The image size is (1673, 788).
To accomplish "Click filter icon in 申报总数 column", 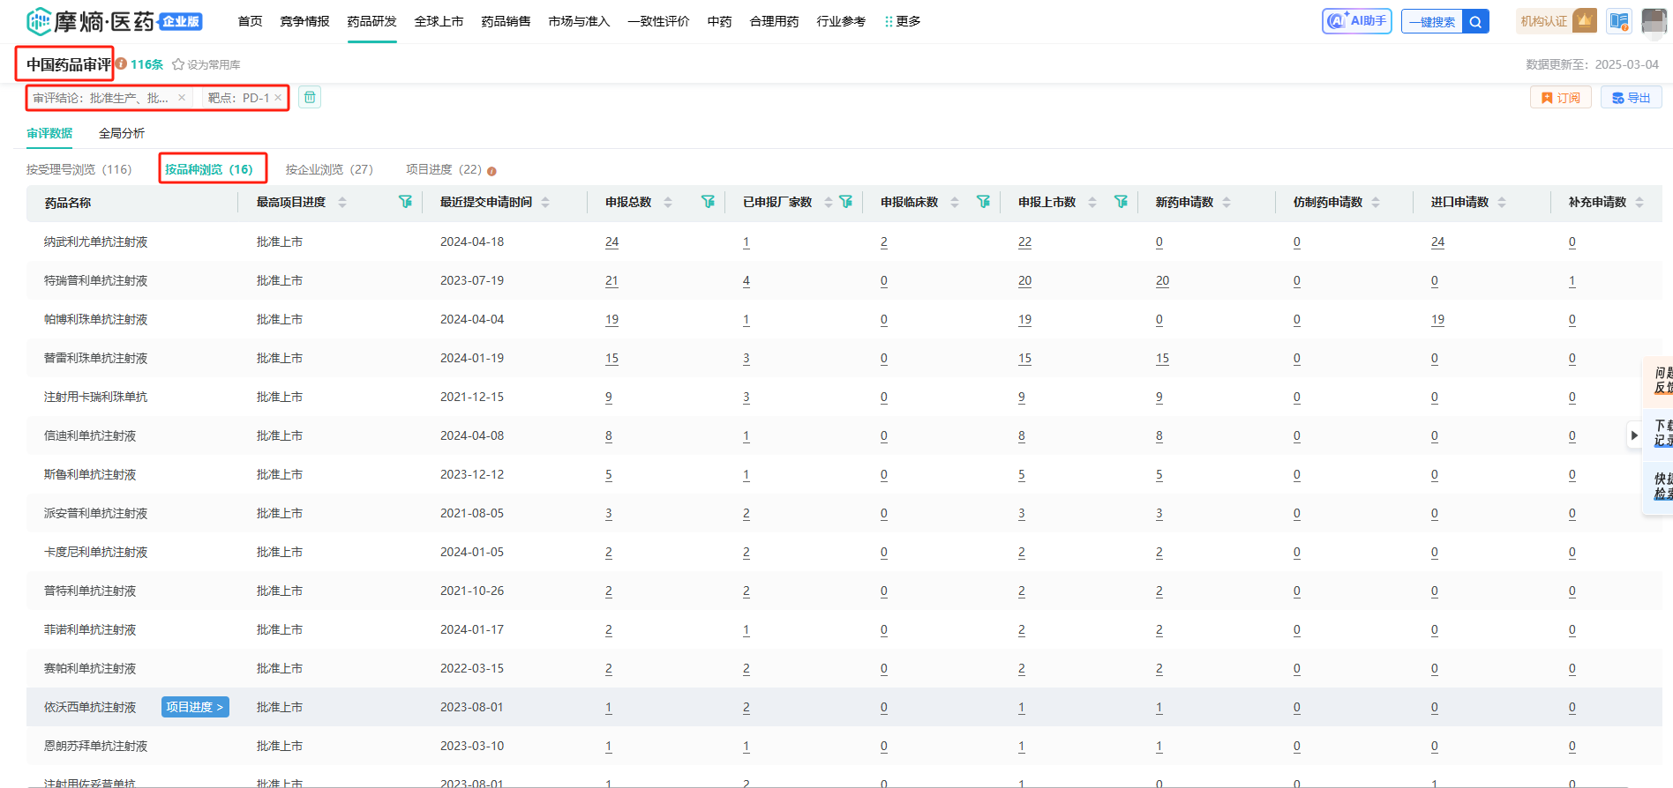I will point(708,202).
